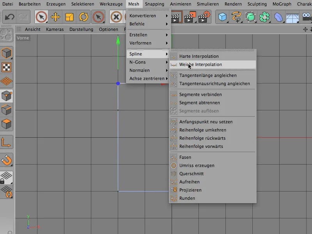Click the Planar Workplane grid icon
This screenshot has height=234, width=312.
[7, 192]
